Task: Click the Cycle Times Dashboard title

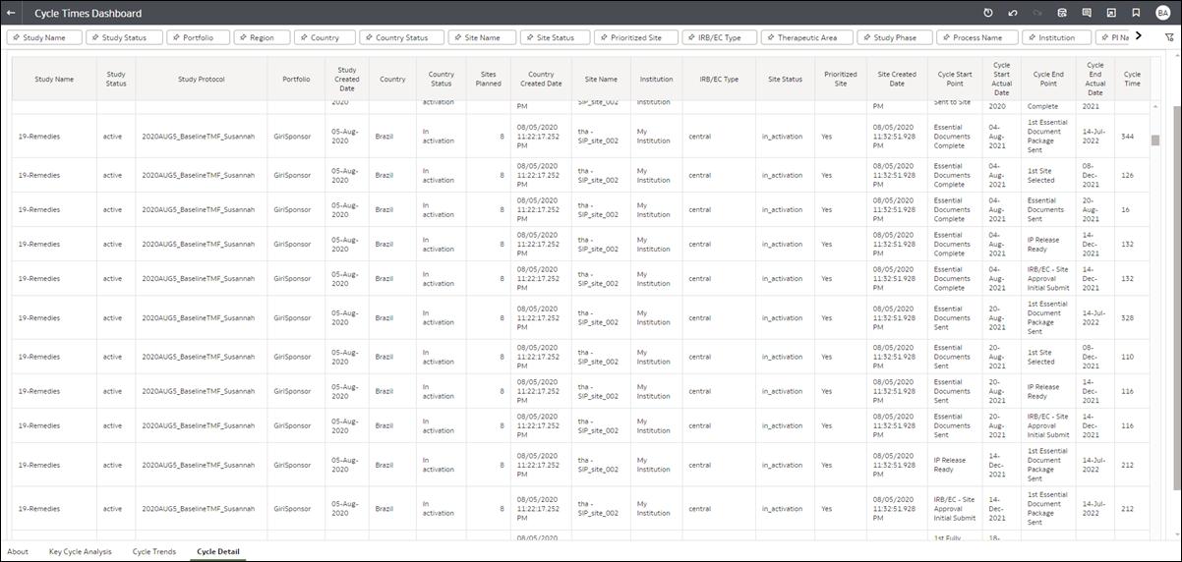Action: coord(88,14)
